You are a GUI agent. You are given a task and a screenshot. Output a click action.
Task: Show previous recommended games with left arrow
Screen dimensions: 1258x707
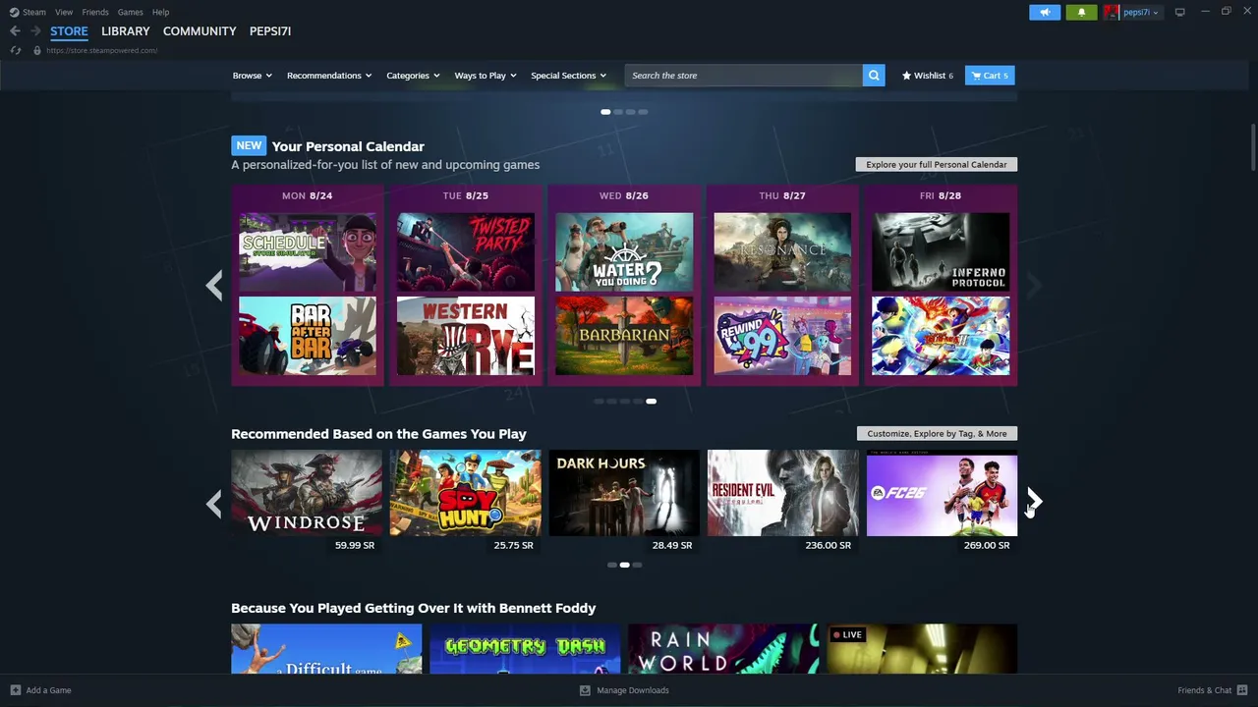[214, 504]
